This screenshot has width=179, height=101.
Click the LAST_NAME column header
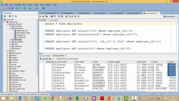coord(83,62)
